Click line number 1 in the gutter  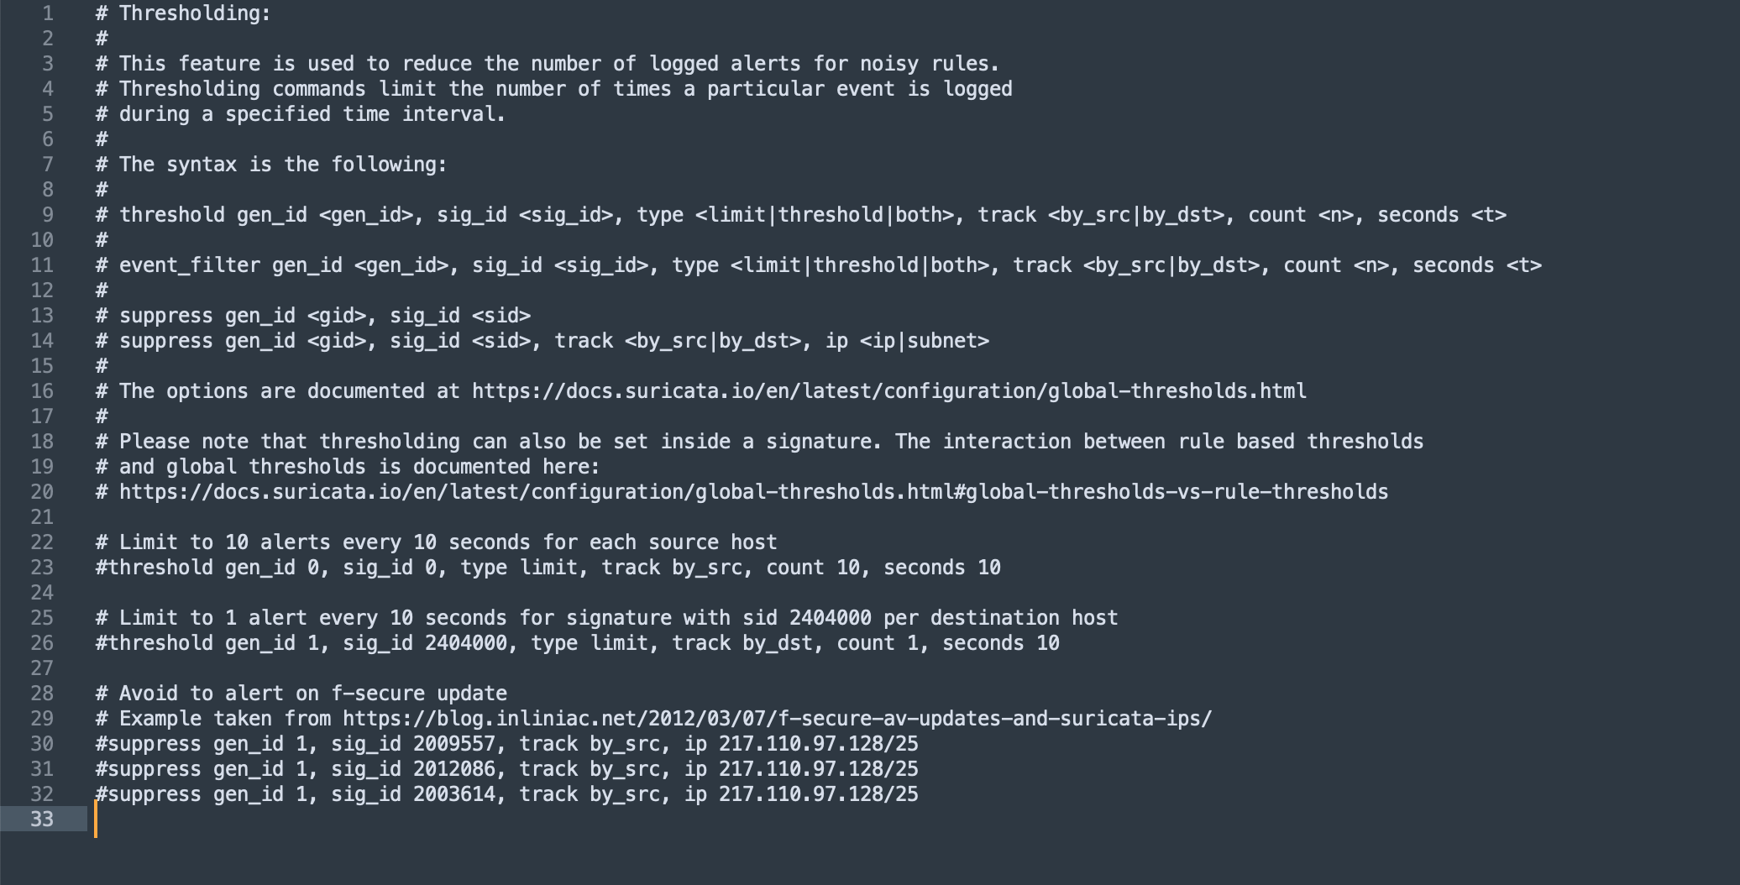coord(47,13)
